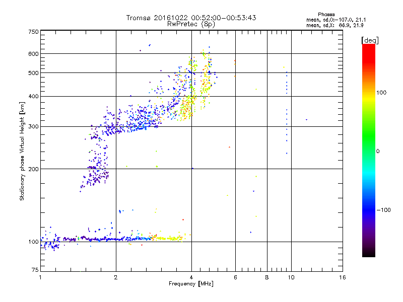Click the '600' y-axis tick label

coord(33,54)
